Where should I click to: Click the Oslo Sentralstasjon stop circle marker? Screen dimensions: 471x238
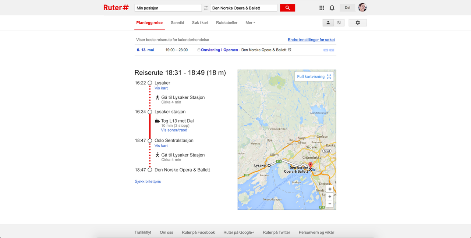click(x=150, y=141)
